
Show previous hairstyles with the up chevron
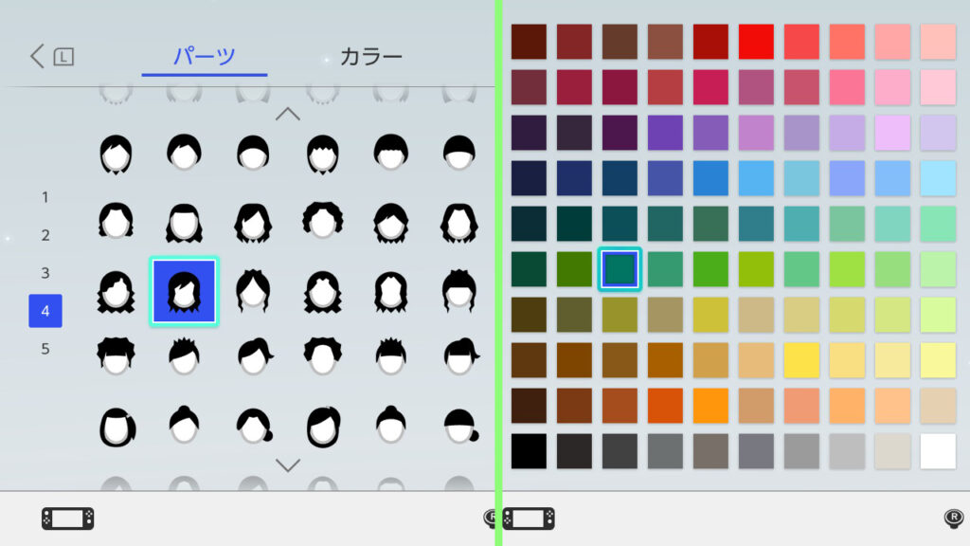[x=288, y=114]
